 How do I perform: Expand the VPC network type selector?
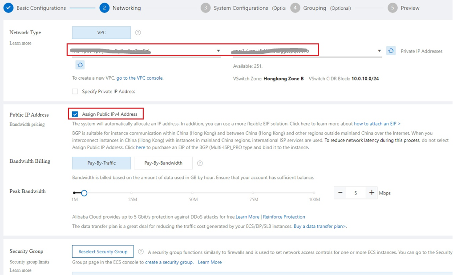click(x=101, y=32)
